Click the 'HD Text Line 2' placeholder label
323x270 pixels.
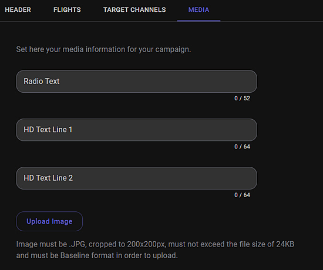click(x=48, y=178)
